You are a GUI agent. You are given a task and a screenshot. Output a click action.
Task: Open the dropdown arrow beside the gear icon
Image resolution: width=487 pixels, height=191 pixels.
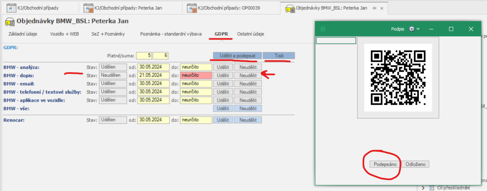click(x=418, y=29)
